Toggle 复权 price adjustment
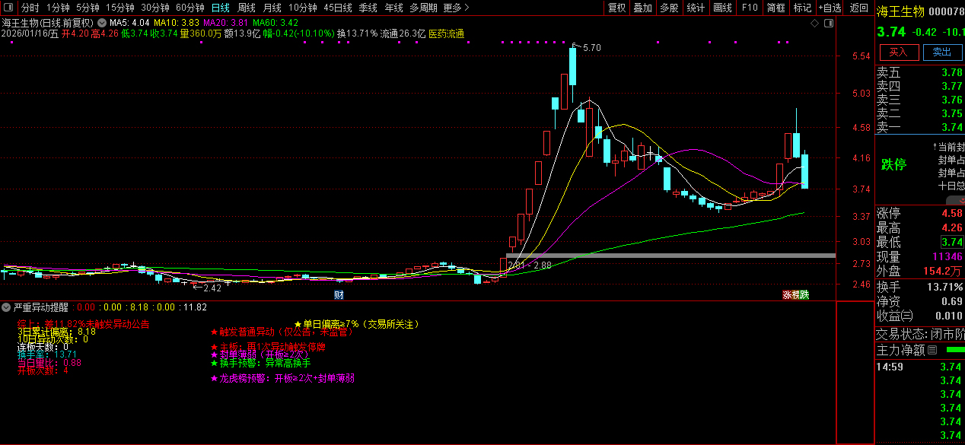This screenshot has height=445, width=965. click(616, 8)
